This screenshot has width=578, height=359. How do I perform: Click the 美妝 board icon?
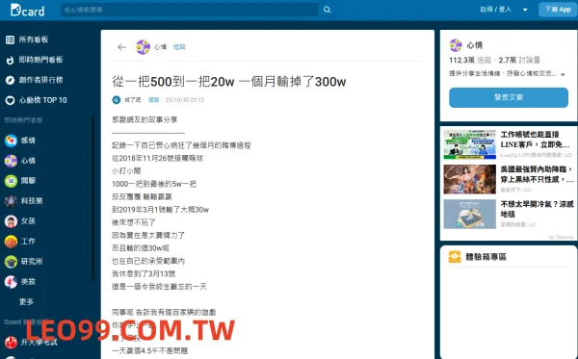point(11,282)
